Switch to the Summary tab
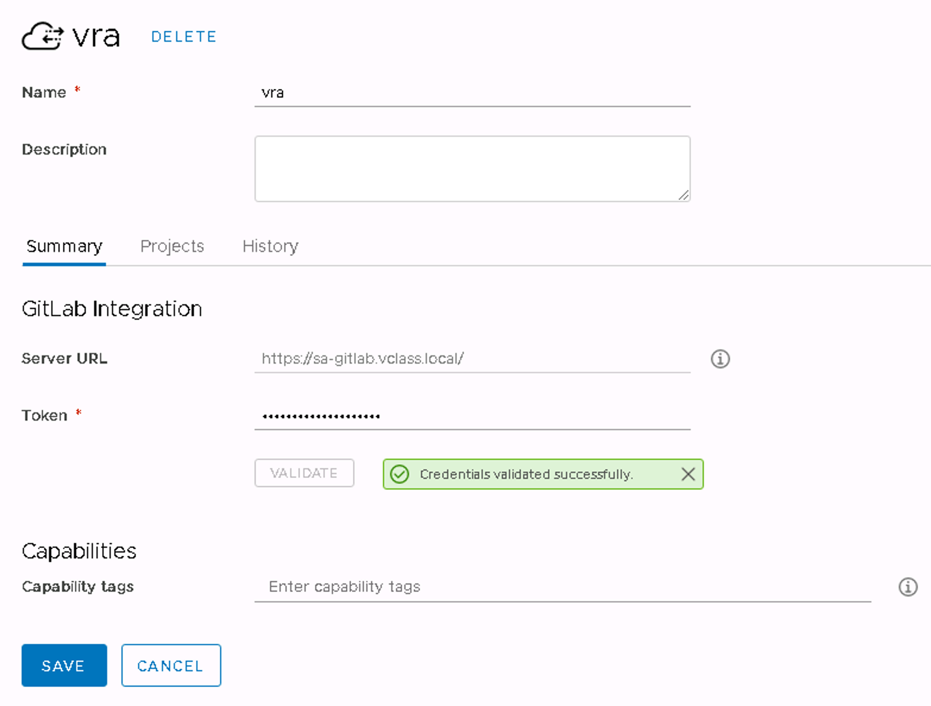The width and height of the screenshot is (931, 706). coord(64,246)
